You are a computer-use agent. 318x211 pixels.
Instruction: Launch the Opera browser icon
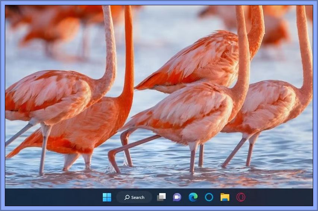coord(241,197)
